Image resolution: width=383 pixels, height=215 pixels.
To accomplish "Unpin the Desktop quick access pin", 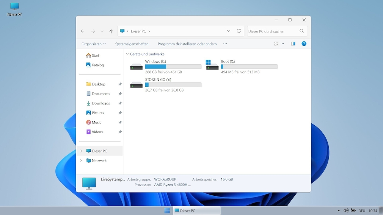I will [120, 84].
